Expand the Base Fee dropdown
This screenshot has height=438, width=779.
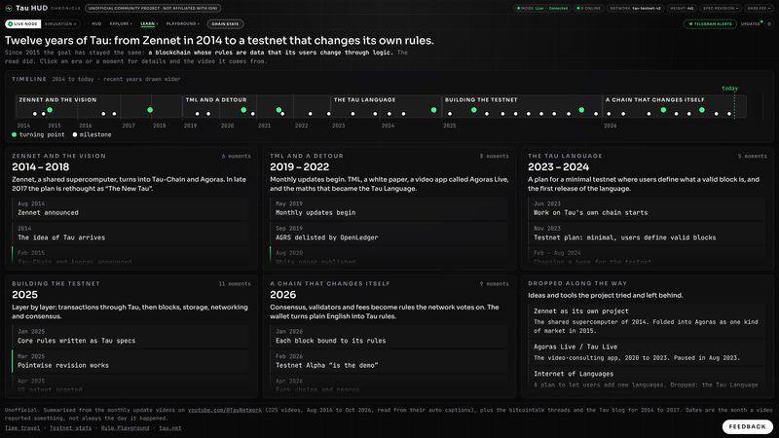point(760,8)
